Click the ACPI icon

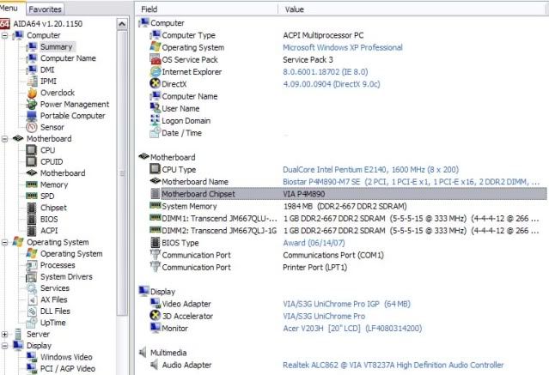32,231
